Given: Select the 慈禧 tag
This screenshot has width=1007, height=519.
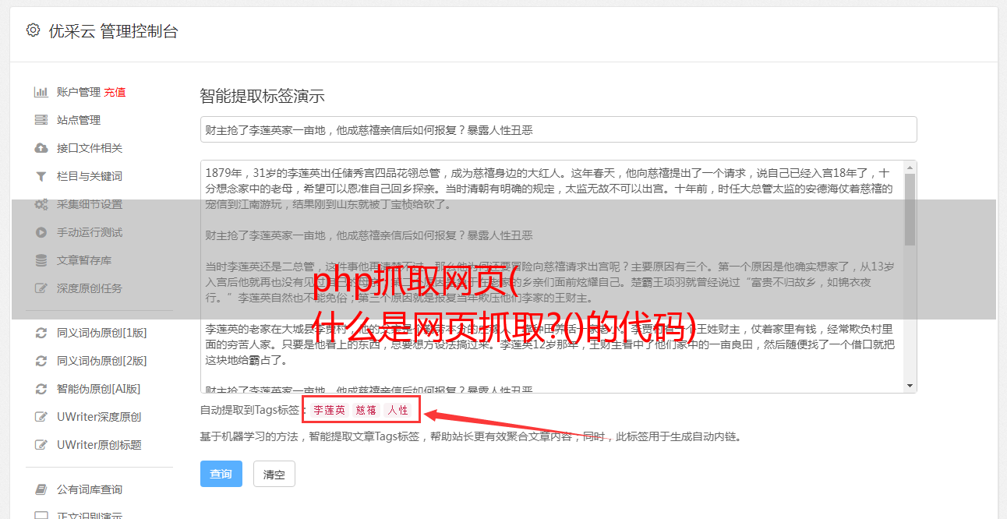Looking at the screenshot, I should click(x=366, y=410).
